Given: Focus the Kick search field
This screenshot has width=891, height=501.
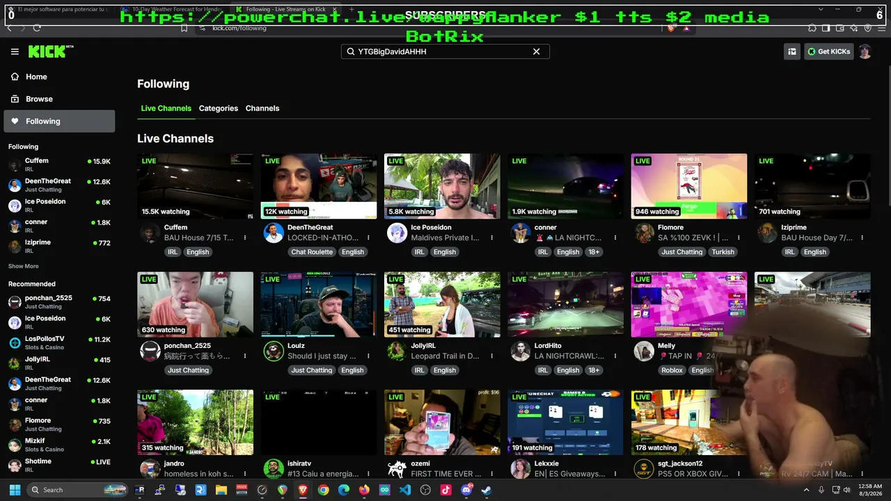Looking at the screenshot, I should 445,51.
